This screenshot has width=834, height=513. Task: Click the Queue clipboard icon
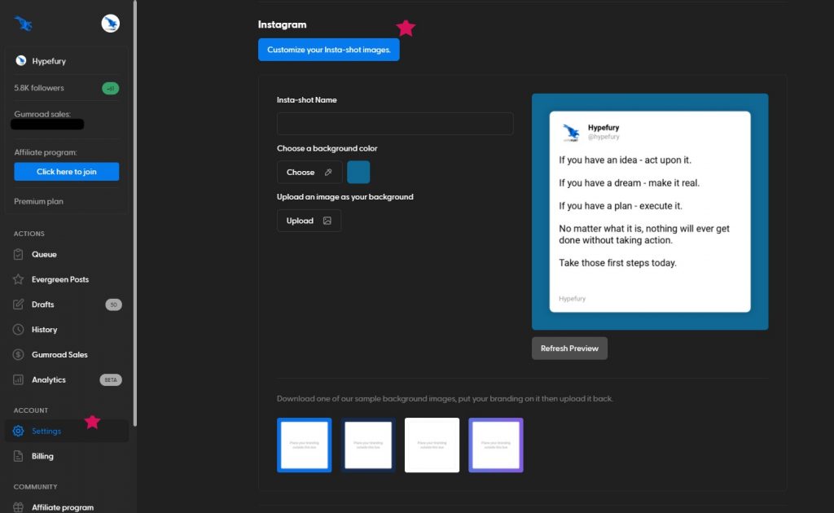(19, 254)
